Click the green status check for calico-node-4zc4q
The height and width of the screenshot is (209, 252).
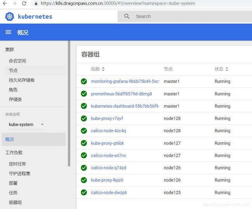[x=84, y=131]
